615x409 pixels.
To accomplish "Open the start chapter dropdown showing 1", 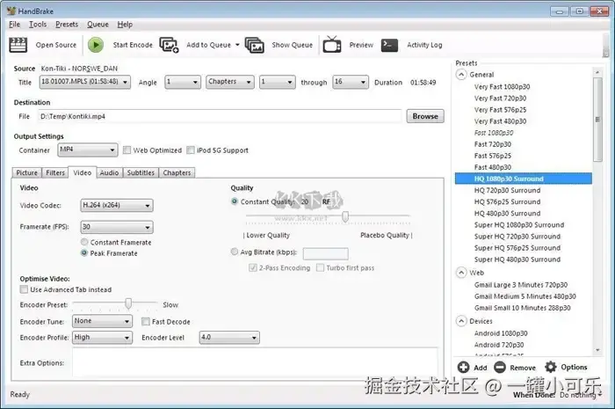I will click(278, 82).
